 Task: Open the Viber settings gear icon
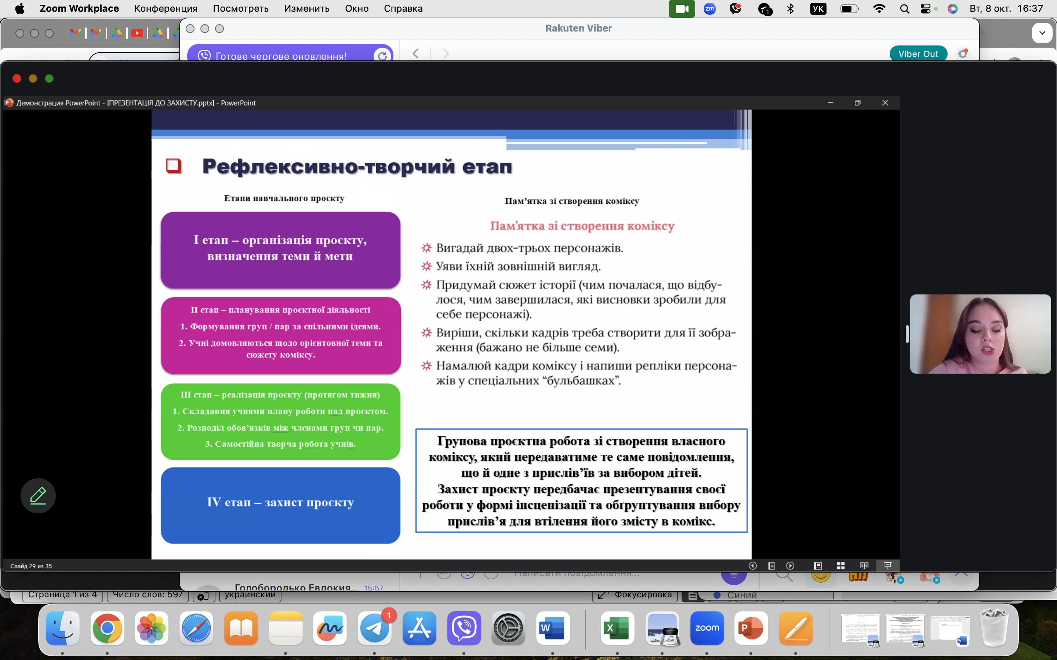coord(963,54)
